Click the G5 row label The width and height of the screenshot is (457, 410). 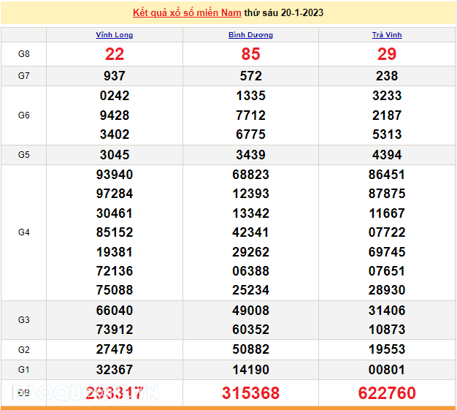[x=23, y=155]
